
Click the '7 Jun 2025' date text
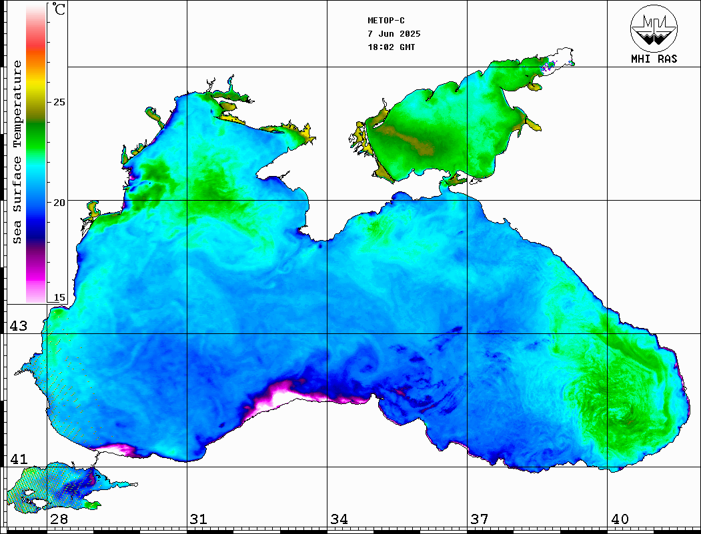pyautogui.click(x=394, y=34)
